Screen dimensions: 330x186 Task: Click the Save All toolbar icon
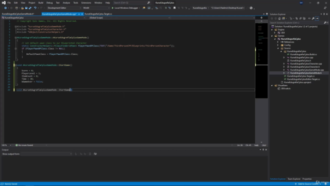[30, 8]
